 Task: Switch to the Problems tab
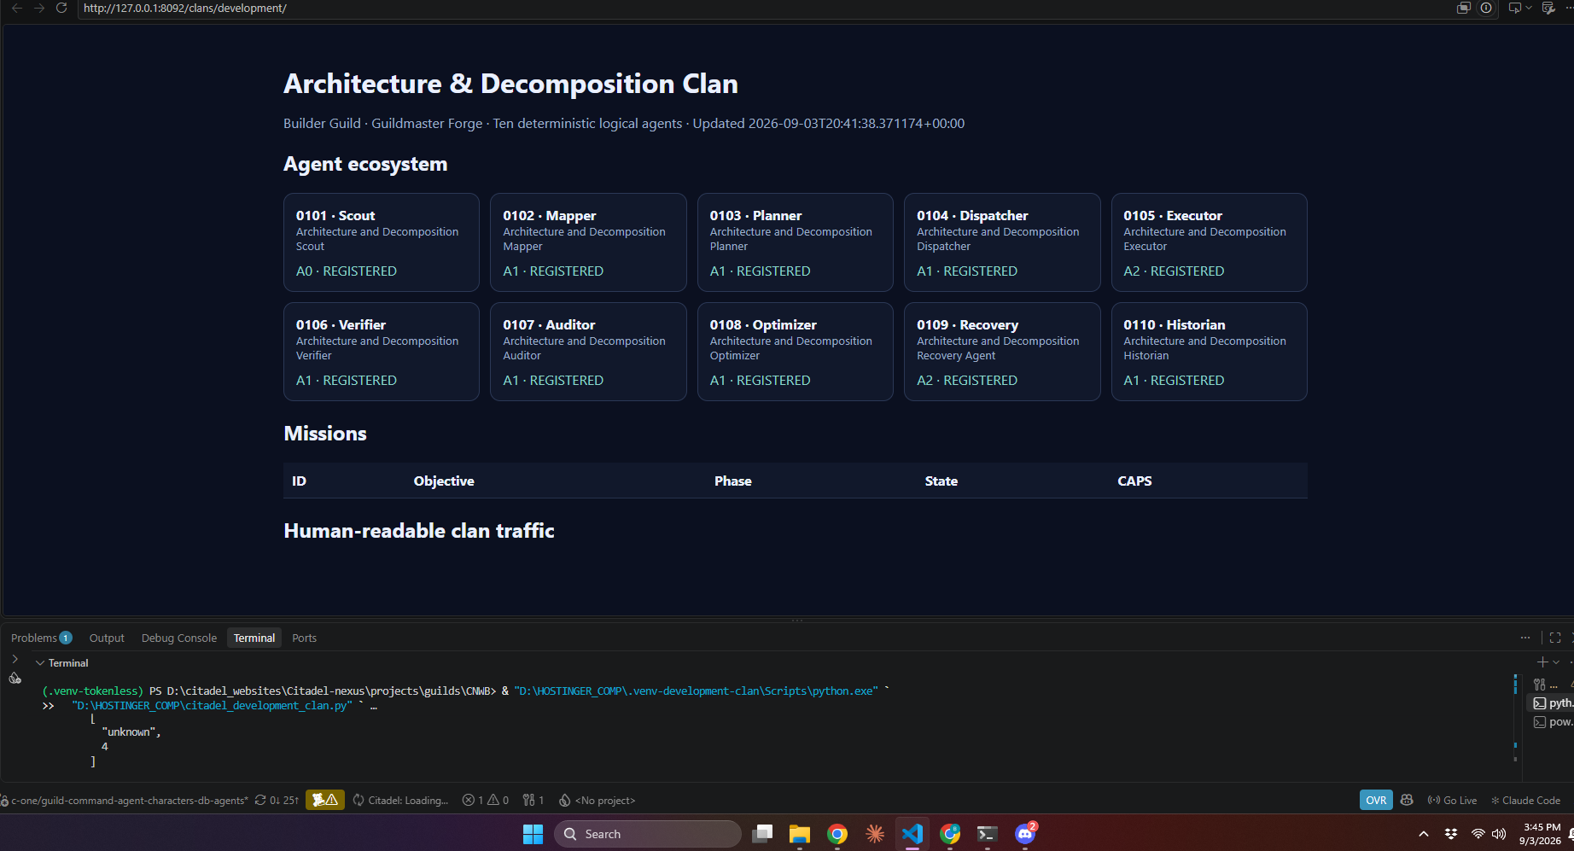click(41, 638)
